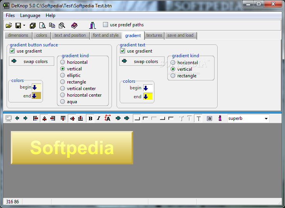Pick the yellow gradient text end color
285x208 pixels.
click(148, 97)
